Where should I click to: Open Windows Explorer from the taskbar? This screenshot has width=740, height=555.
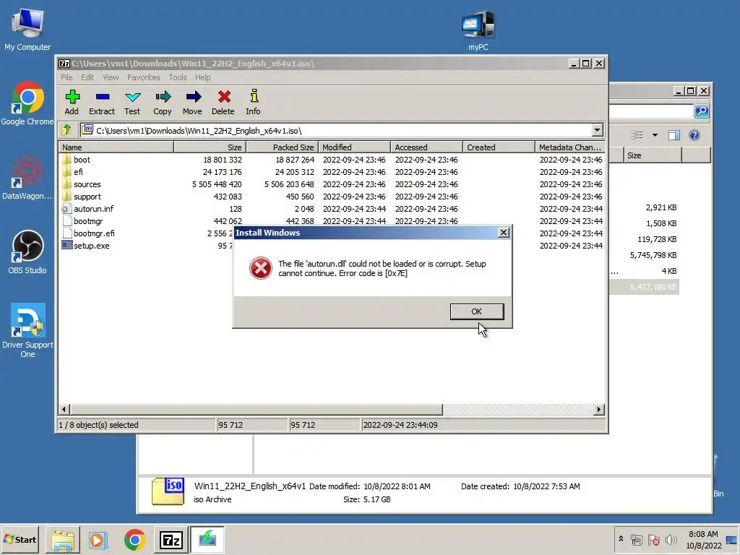click(x=63, y=540)
